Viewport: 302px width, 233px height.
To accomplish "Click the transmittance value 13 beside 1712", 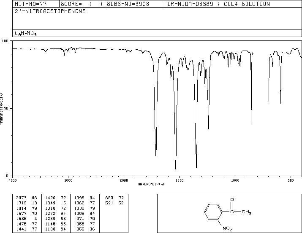I will pyautogui.click(x=34, y=203).
